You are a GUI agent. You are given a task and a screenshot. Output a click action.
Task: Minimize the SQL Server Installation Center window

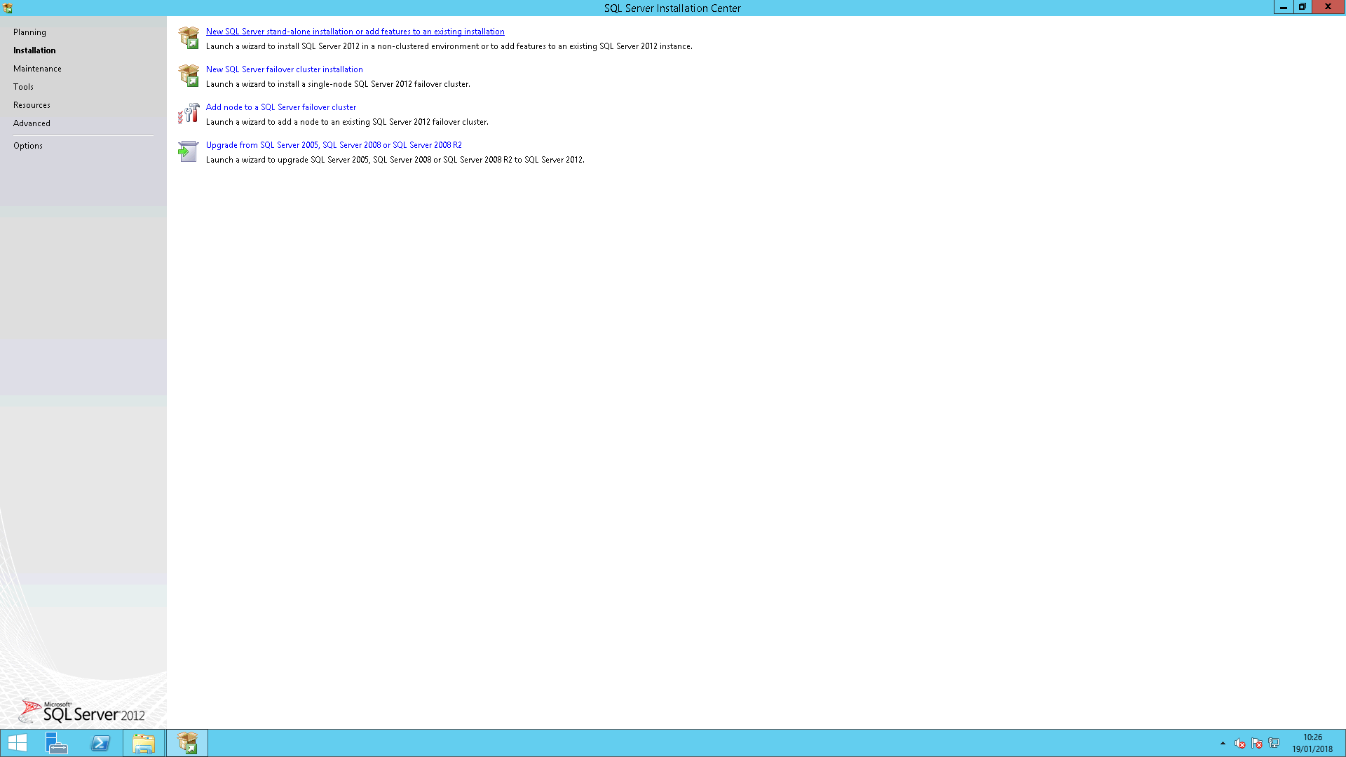click(1283, 7)
